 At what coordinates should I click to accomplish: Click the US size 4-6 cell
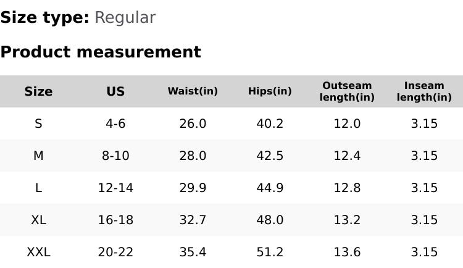pyautogui.click(x=115, y=124)
